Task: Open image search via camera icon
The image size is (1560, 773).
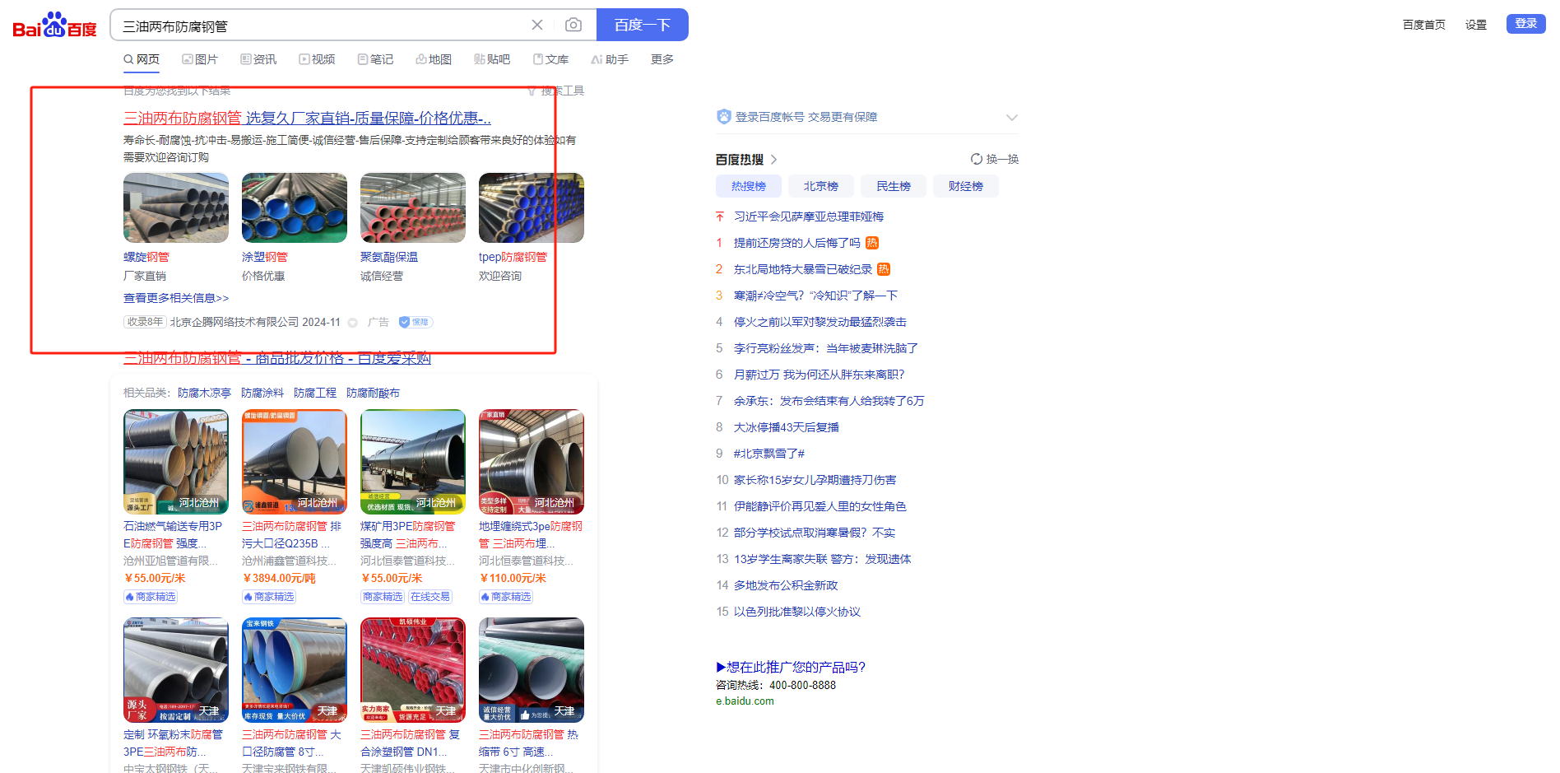Action: point(573,25)
